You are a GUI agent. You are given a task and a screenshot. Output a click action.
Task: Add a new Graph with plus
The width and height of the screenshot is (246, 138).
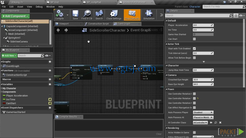(x=50, y=62)
